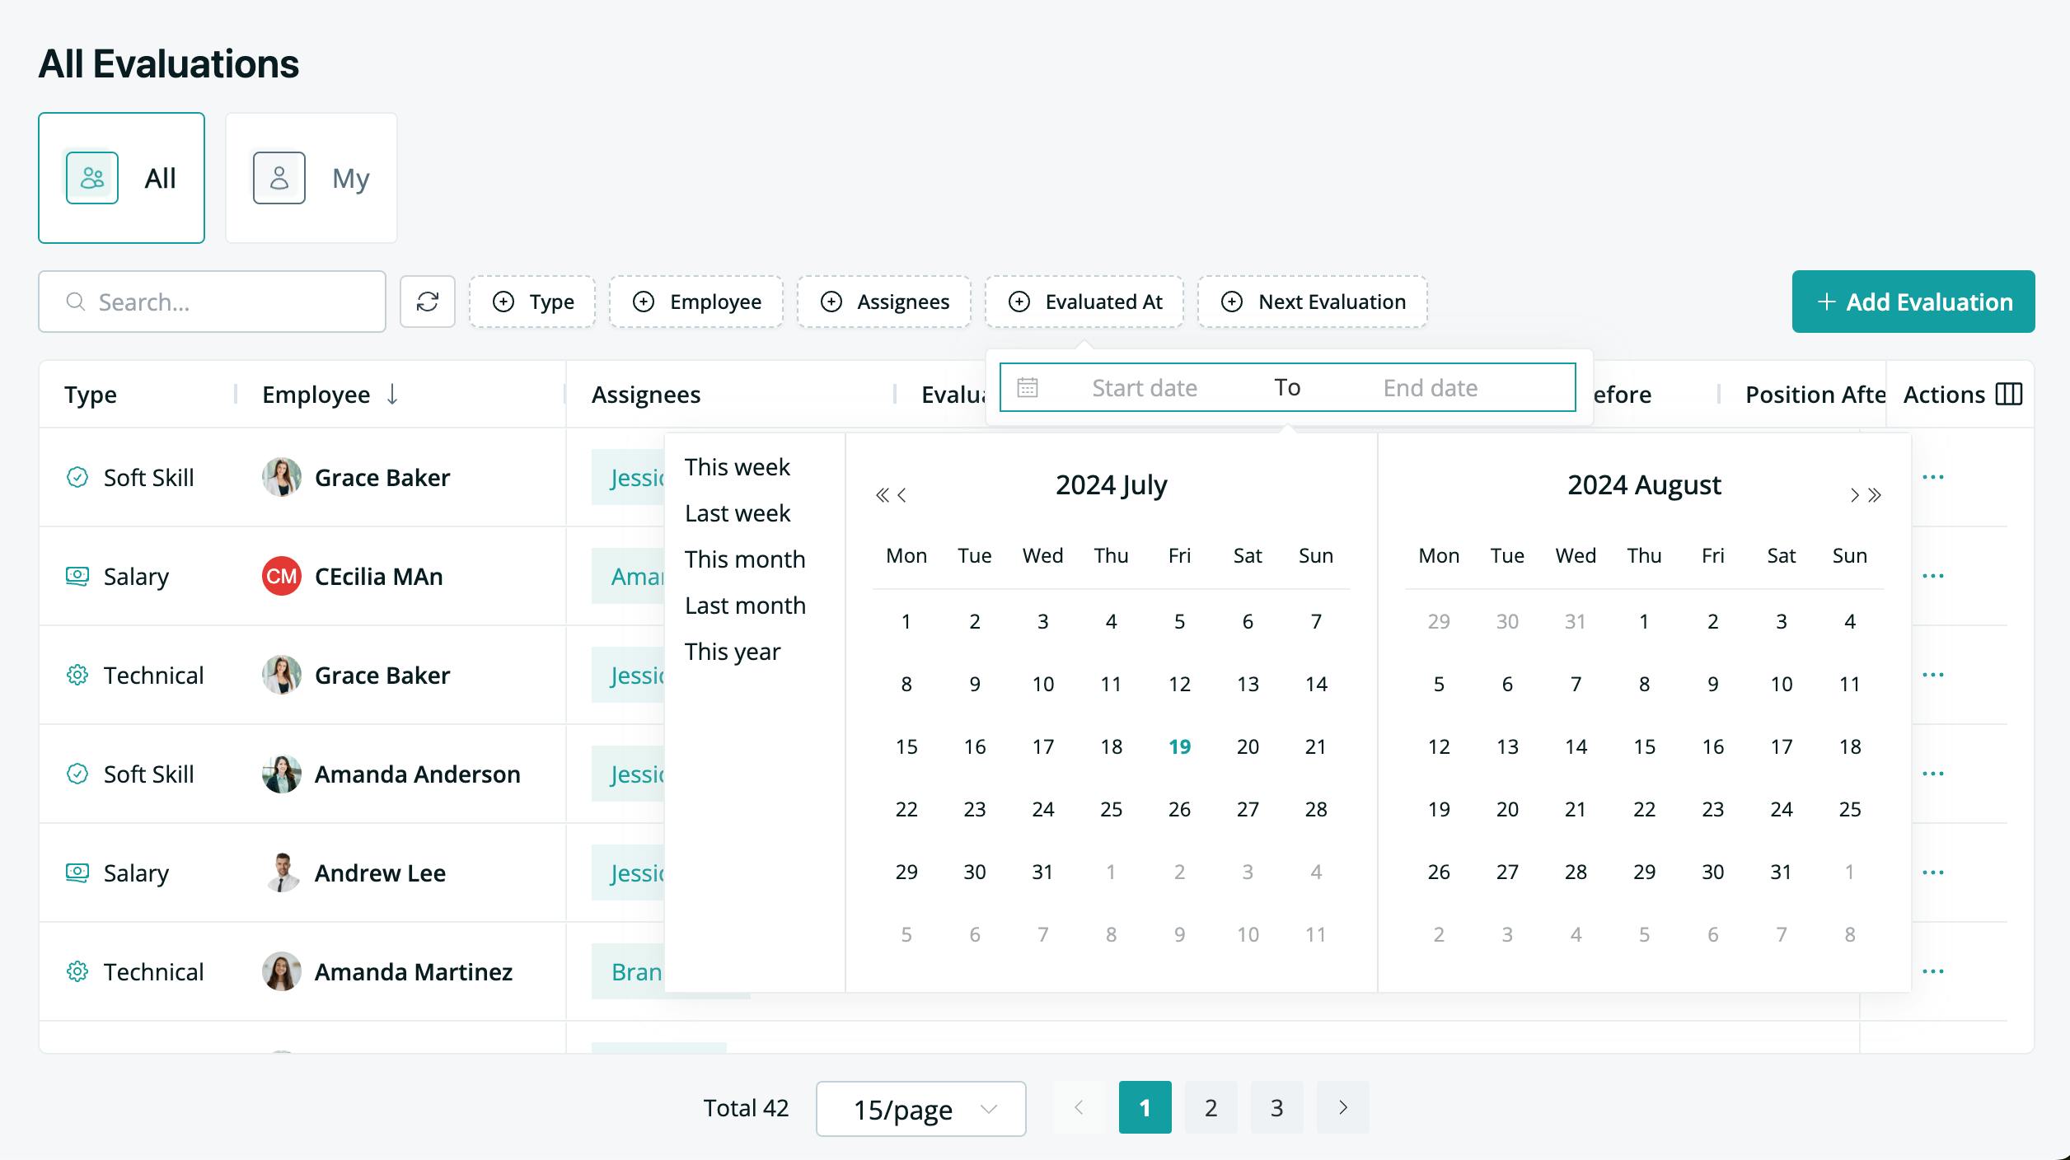Go to previous month in calendar
Image resolution: width=2070 pixels, height=1160 pixels.
pyautogui.click(x=902, y=495)
